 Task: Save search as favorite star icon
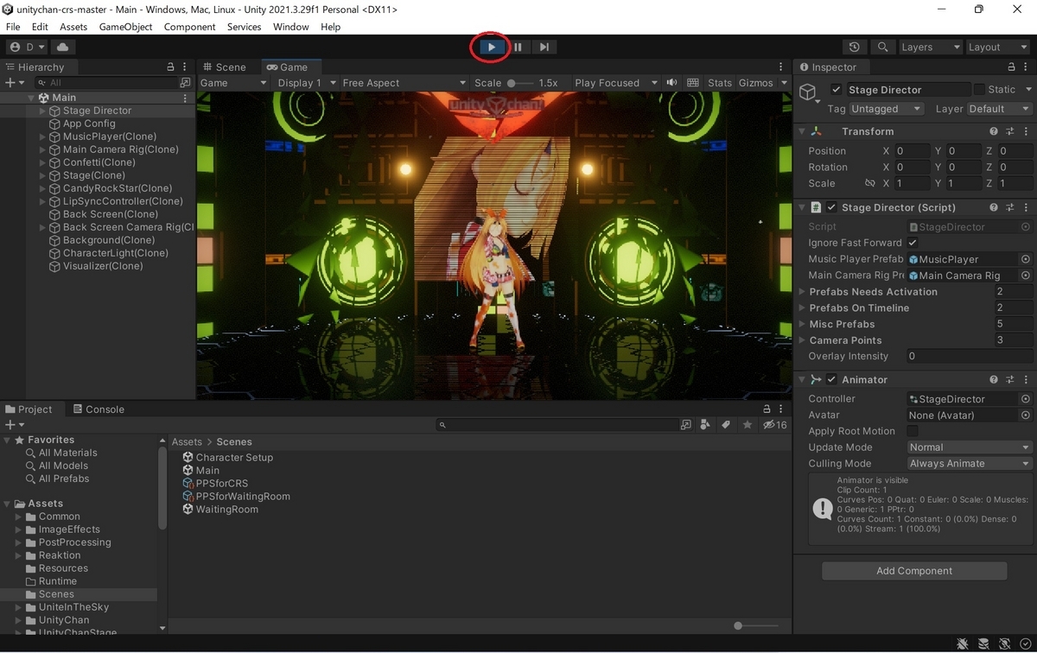pyautogui.click(x=747, y=425)
